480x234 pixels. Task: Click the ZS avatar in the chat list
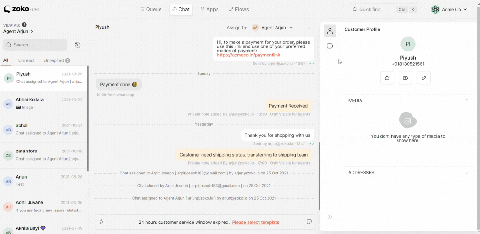8,155
